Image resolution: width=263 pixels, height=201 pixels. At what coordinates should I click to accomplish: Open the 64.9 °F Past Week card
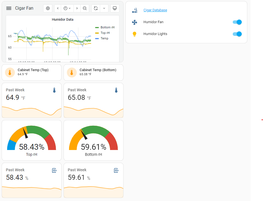[32, 100]
